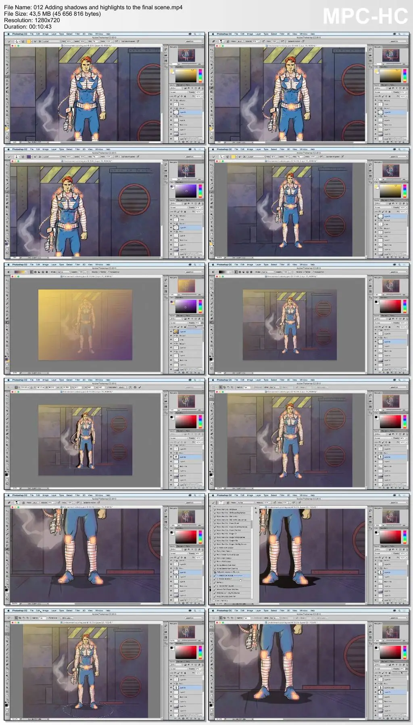Choose Diamond gradient style in gradient-filled frame's options bar
Image resolution: width=413 pixels, height=725 pixels.
(x=47, y=272)
